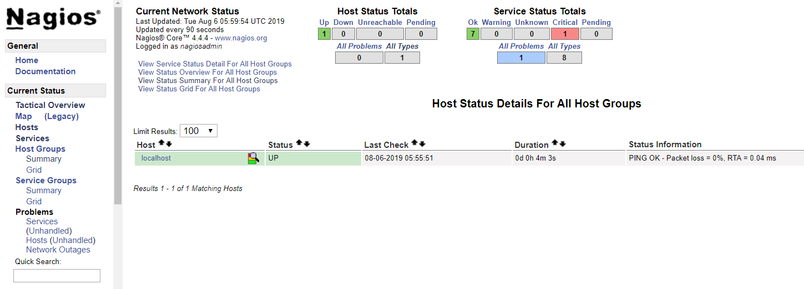Click the sidebar vertical scrollbar
Screen dimensions: 804x289
tap(118, 106)
